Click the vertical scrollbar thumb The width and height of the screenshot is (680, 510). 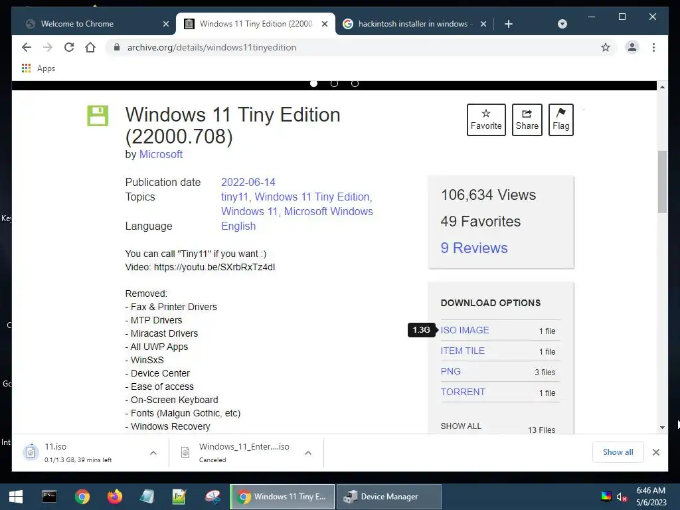click(x=662, y=182)
